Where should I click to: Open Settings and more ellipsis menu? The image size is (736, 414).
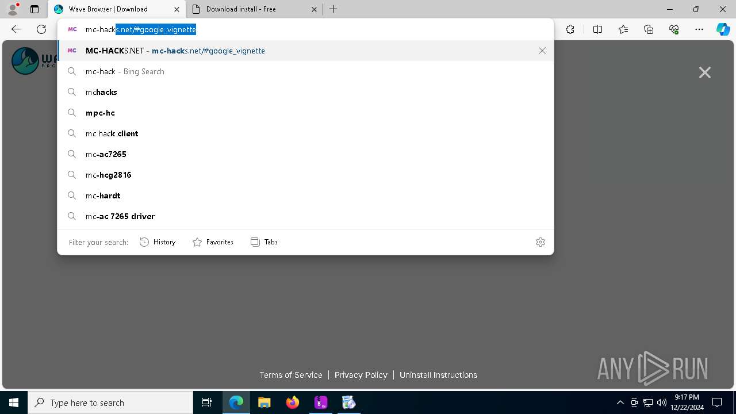tap(699, 29)
